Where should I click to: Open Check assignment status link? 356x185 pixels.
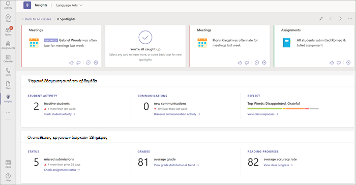coord(62,170)
